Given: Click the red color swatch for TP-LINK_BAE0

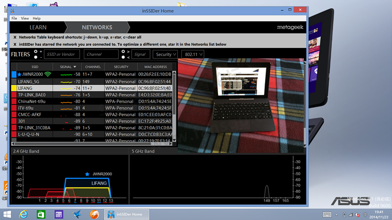Looking at the screenshot, I should tap(14, 95).
